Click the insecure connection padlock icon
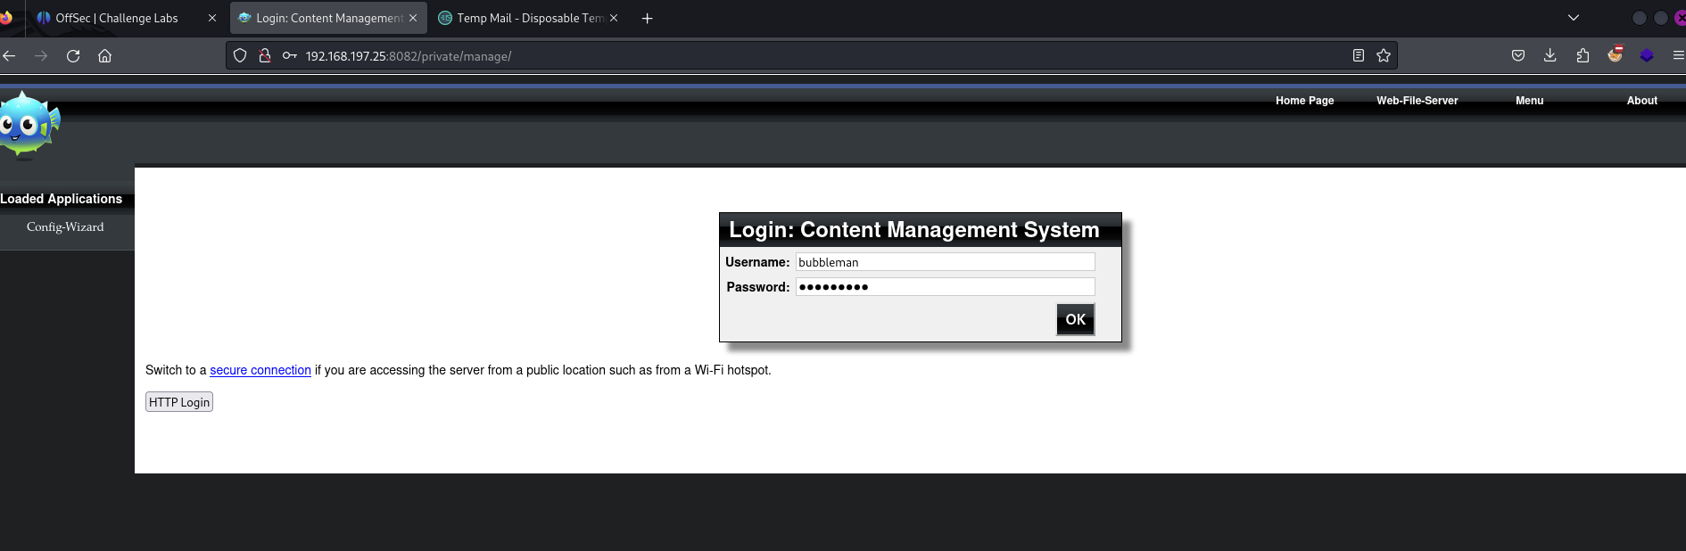Viewport: 1686px width, 551px height. 265,56
